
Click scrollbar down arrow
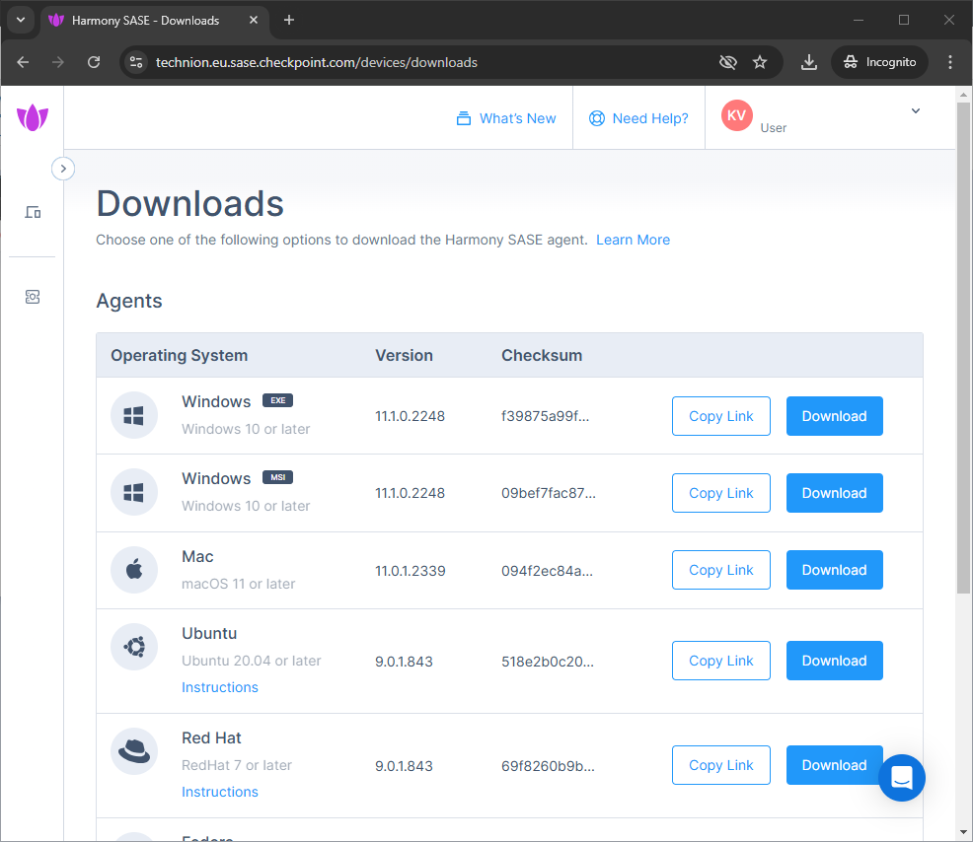tap(963, 832)
